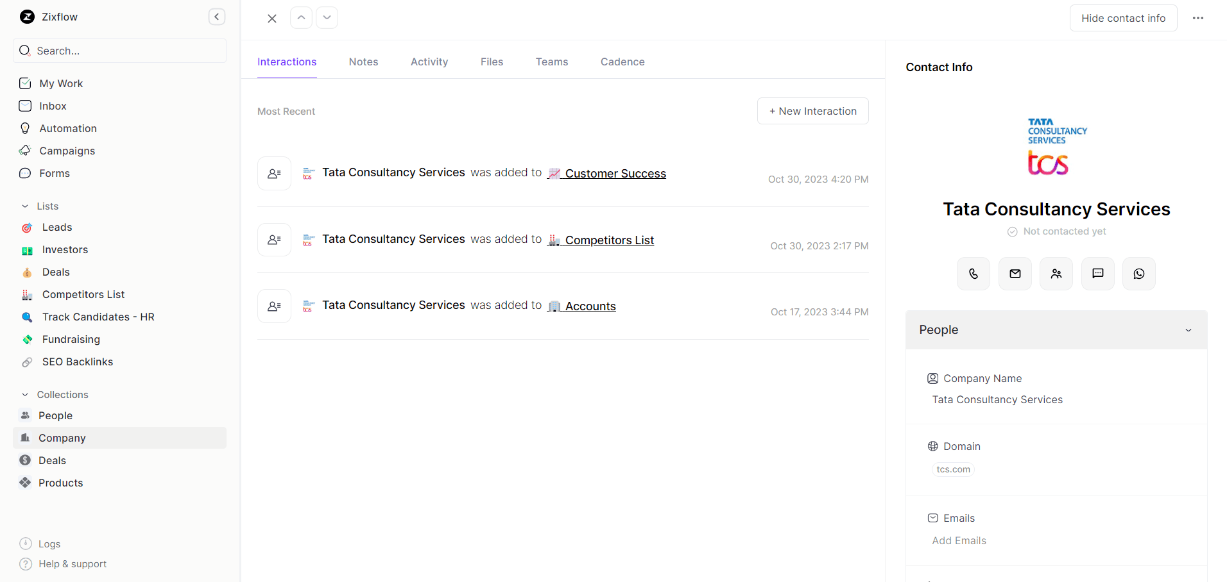Collapse the Collections section
The image size is (1227, 582).
point(25,394)
